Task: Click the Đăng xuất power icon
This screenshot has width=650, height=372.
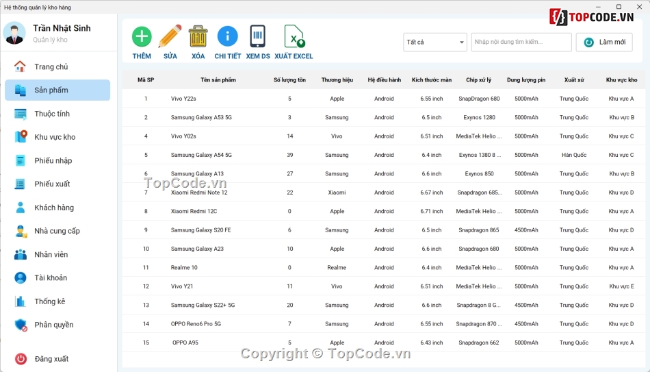Action: pos(21,359)
